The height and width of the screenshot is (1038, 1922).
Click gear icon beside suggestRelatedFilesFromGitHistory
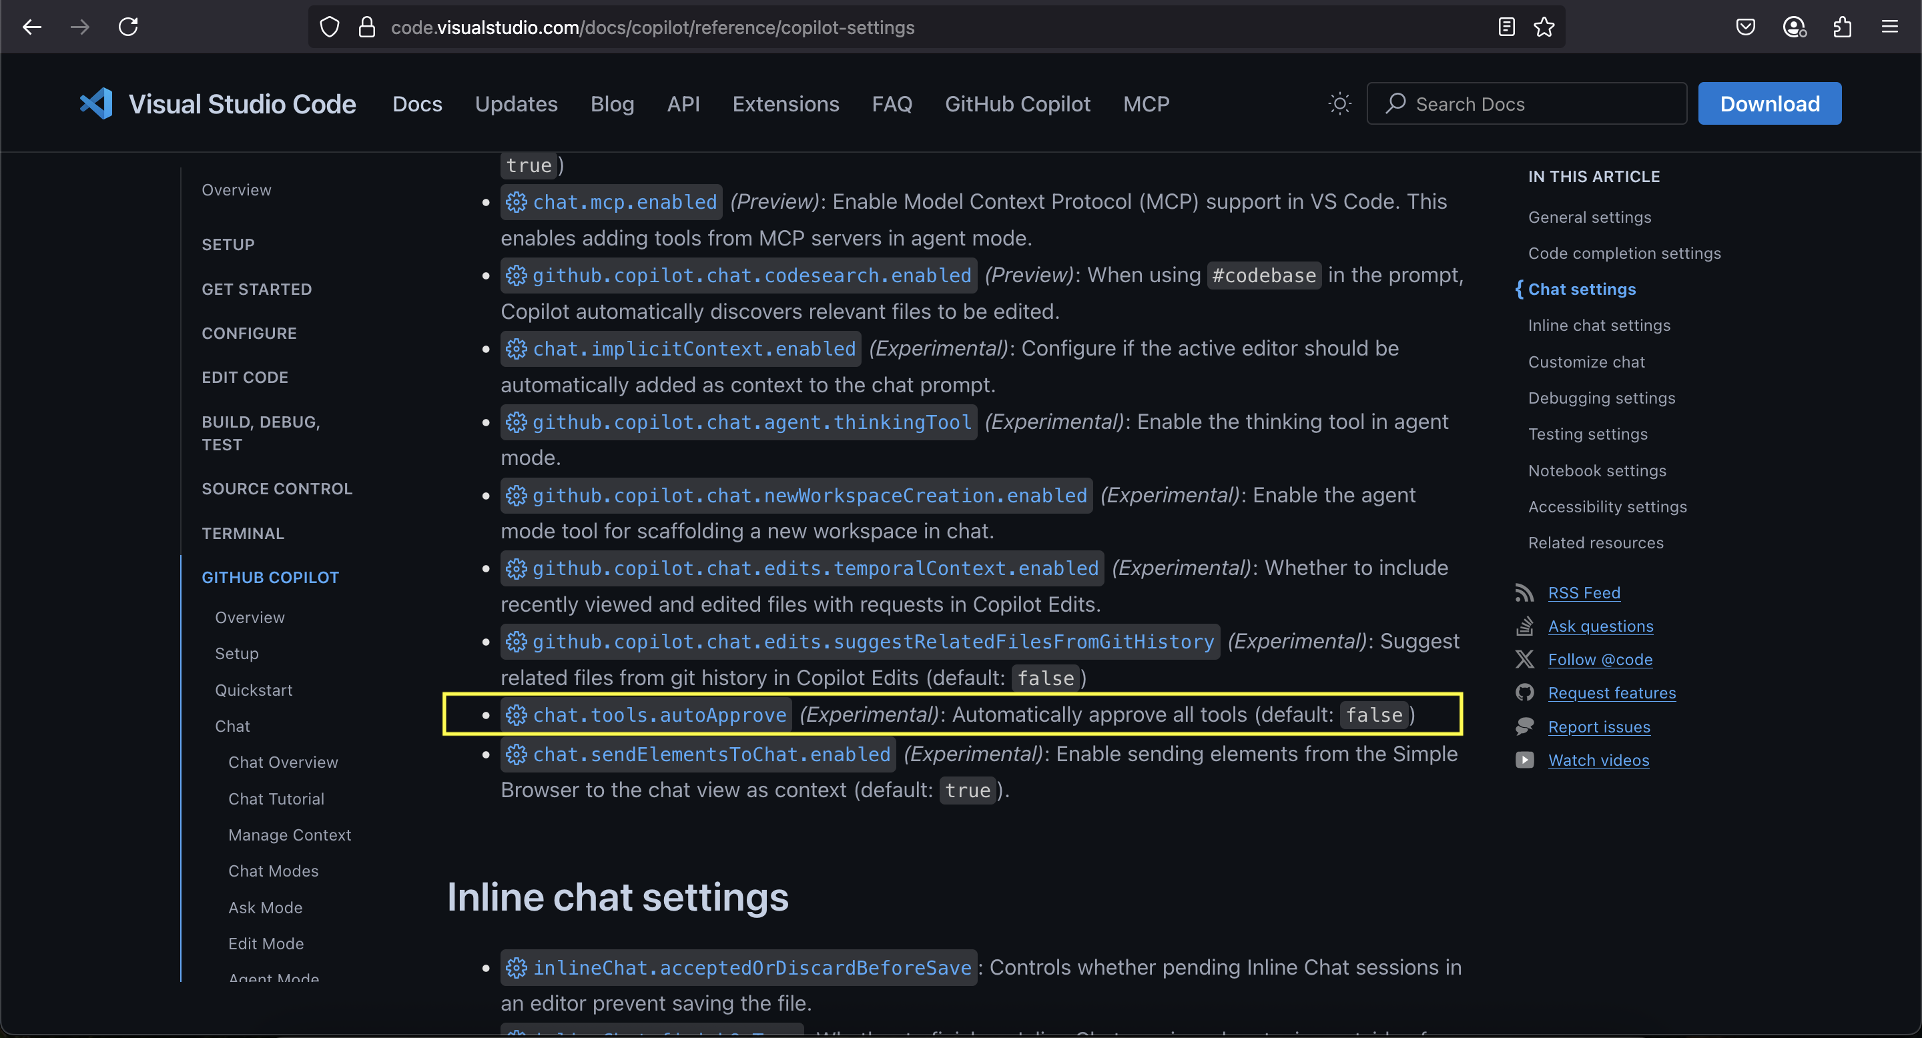(517, 641)
